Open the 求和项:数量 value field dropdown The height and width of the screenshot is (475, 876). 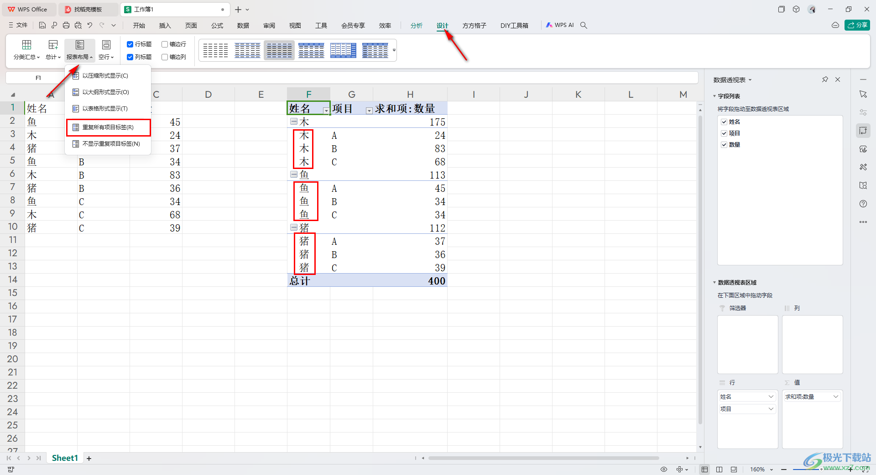pos(836,396)
